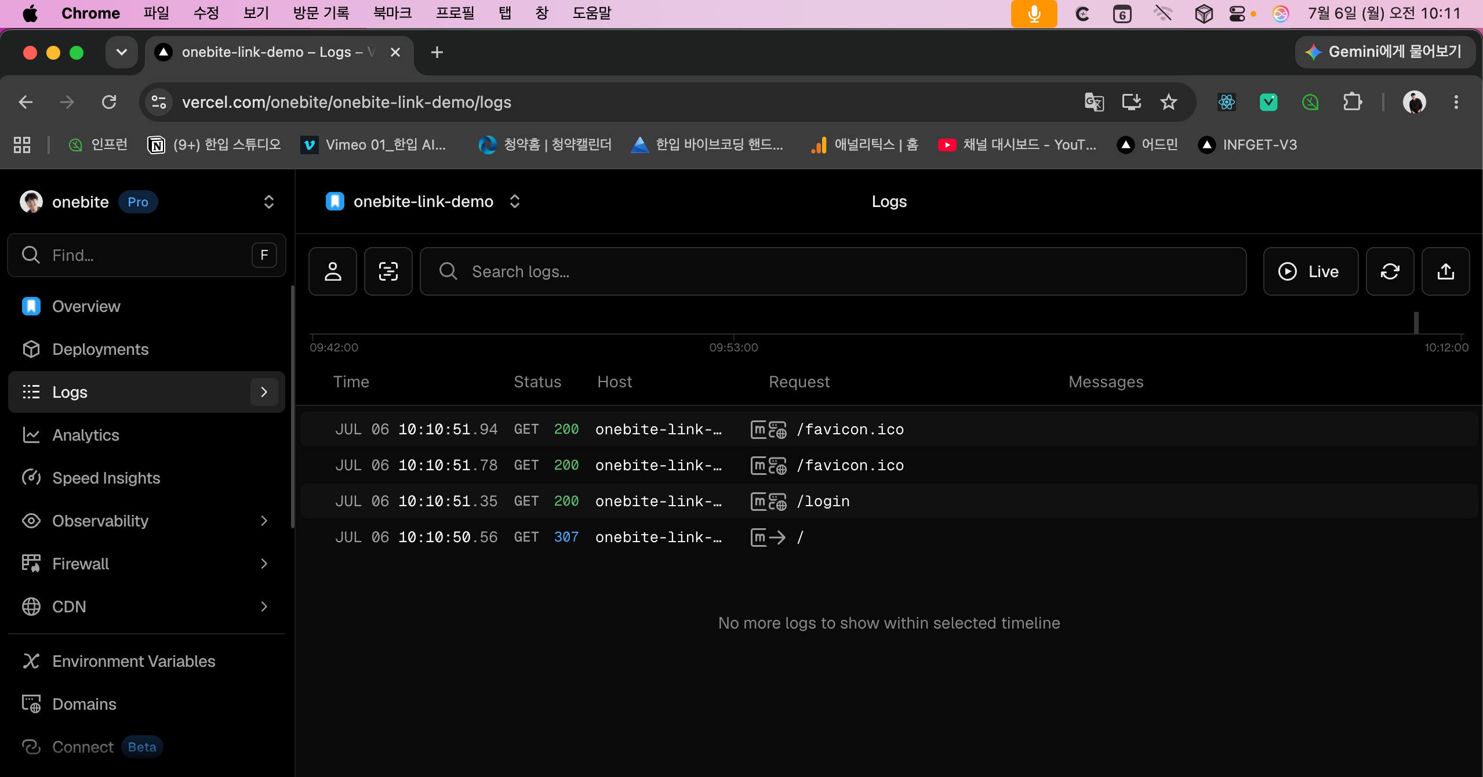1483x777 pixels.
Task: Expand the Logs submenu chevron
Action: point(264,392)
